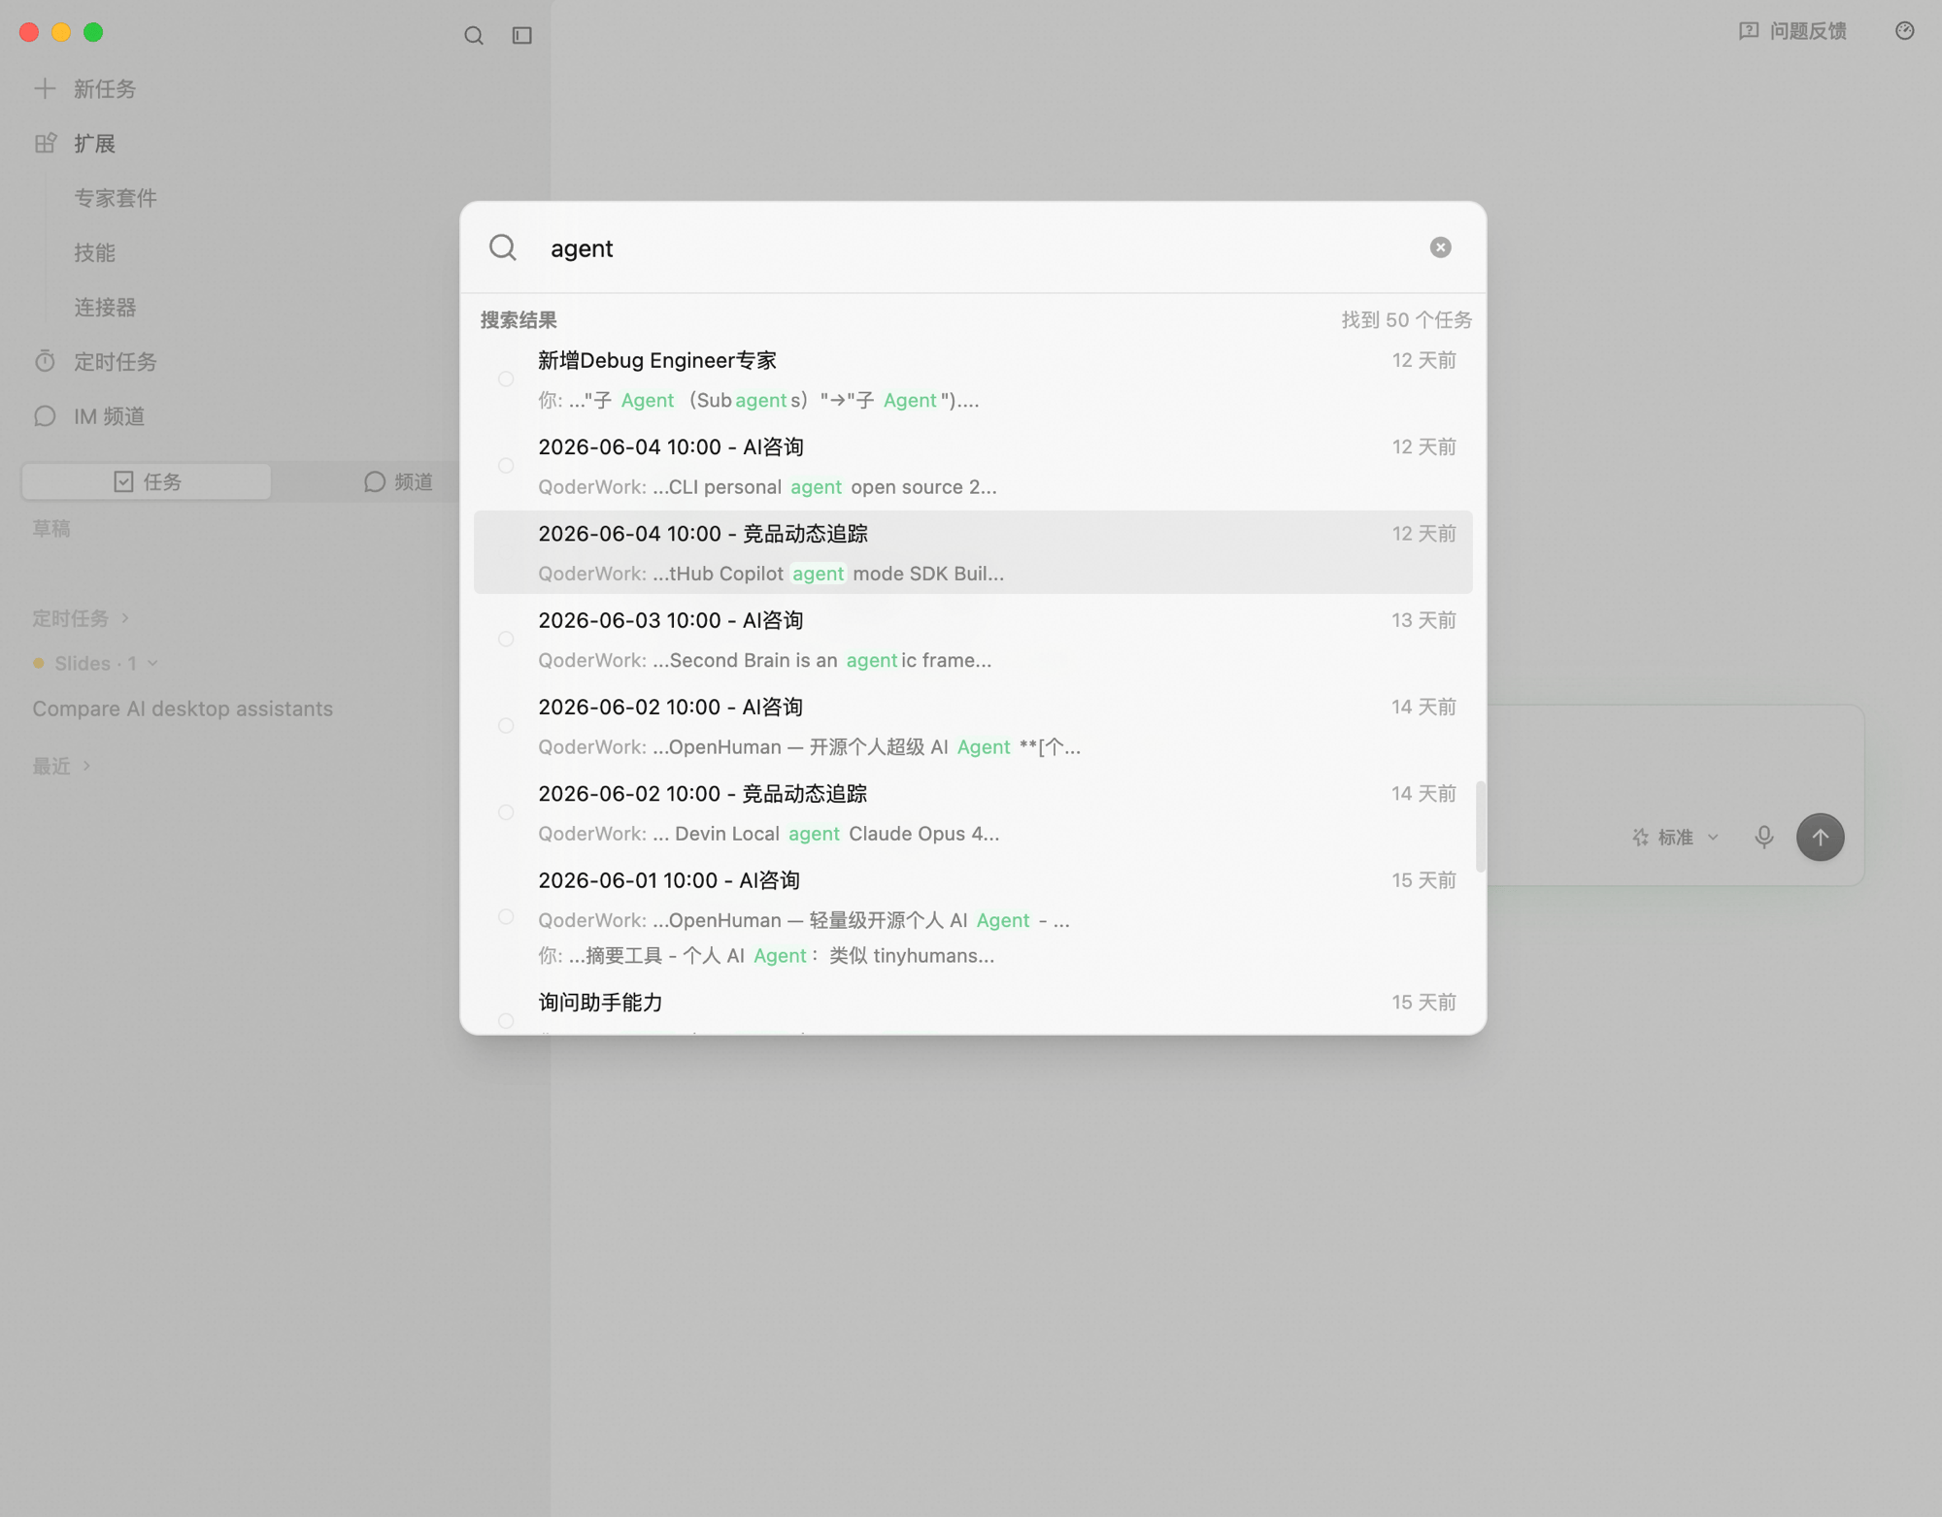This screenshot has height=1517, width=1942.
Task: Clear the search query with the x icon
Action: (1440, 247)
